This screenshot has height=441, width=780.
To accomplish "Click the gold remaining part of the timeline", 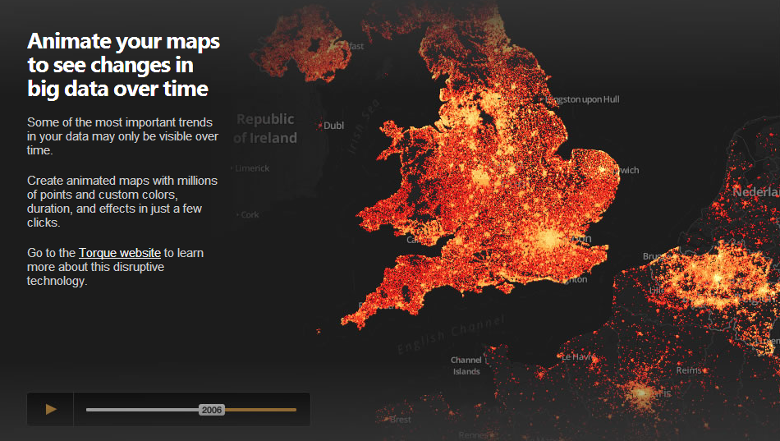I will click(x=260, y=410).
